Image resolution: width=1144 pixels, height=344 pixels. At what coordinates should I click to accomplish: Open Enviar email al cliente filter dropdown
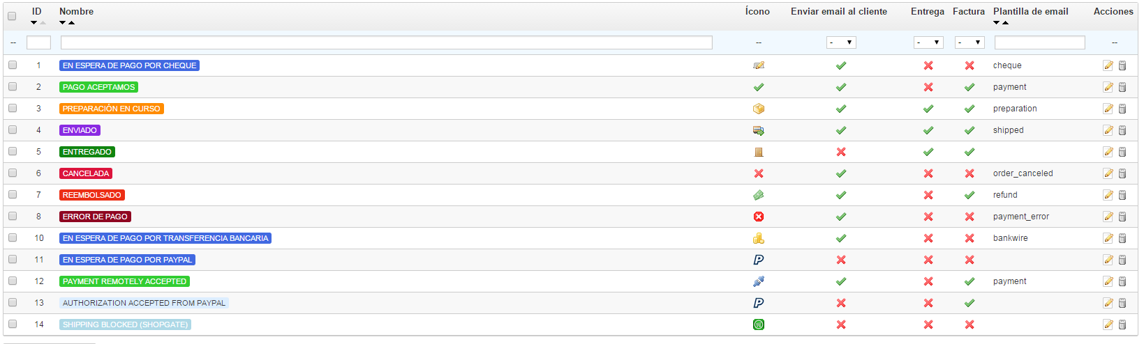pos(841,42)
